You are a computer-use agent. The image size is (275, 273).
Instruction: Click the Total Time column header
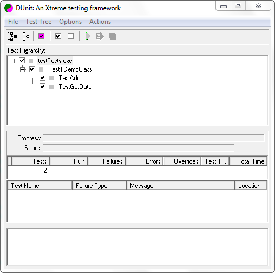coord(248,161)
